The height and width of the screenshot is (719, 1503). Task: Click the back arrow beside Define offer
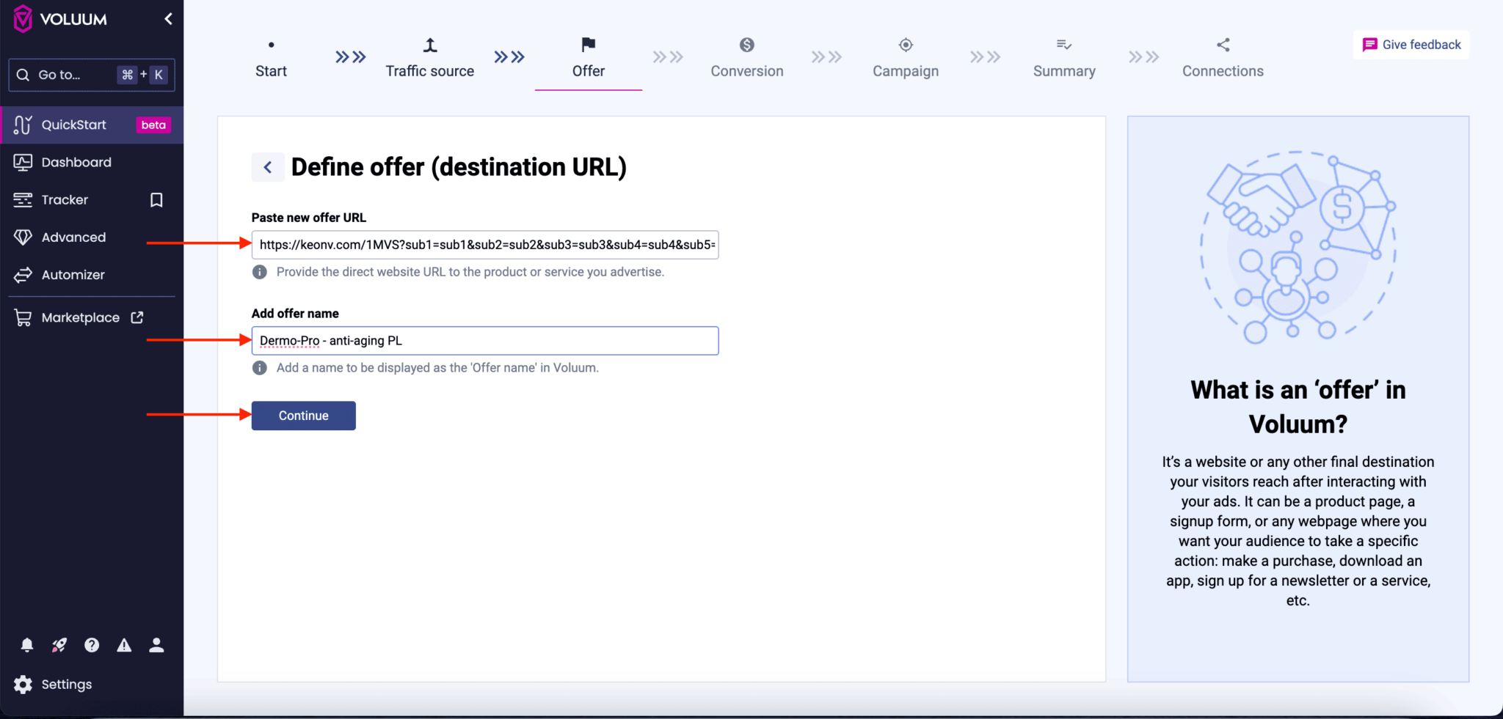[268, 167]
